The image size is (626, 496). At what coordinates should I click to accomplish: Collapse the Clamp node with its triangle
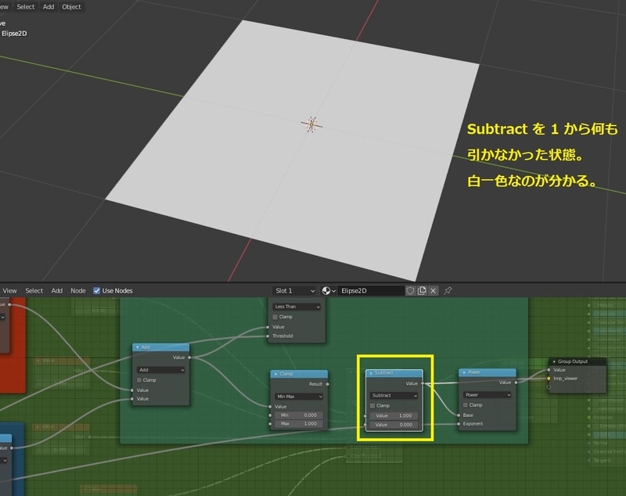(275, 374)
